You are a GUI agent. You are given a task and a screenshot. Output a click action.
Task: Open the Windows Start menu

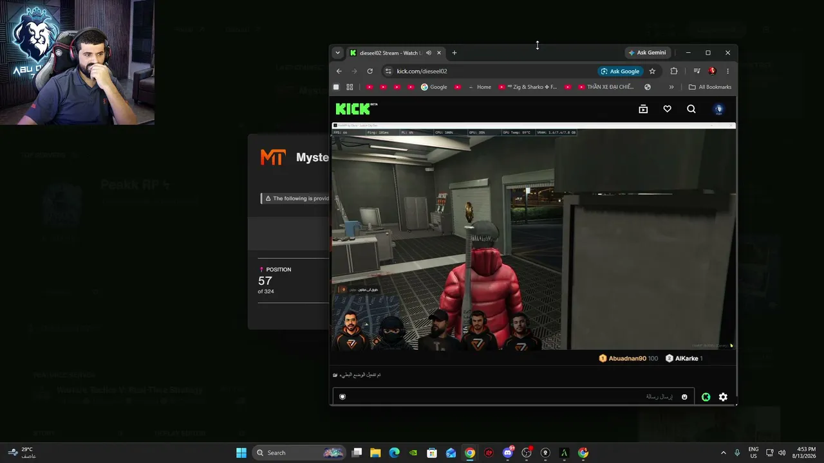[241, 453]
